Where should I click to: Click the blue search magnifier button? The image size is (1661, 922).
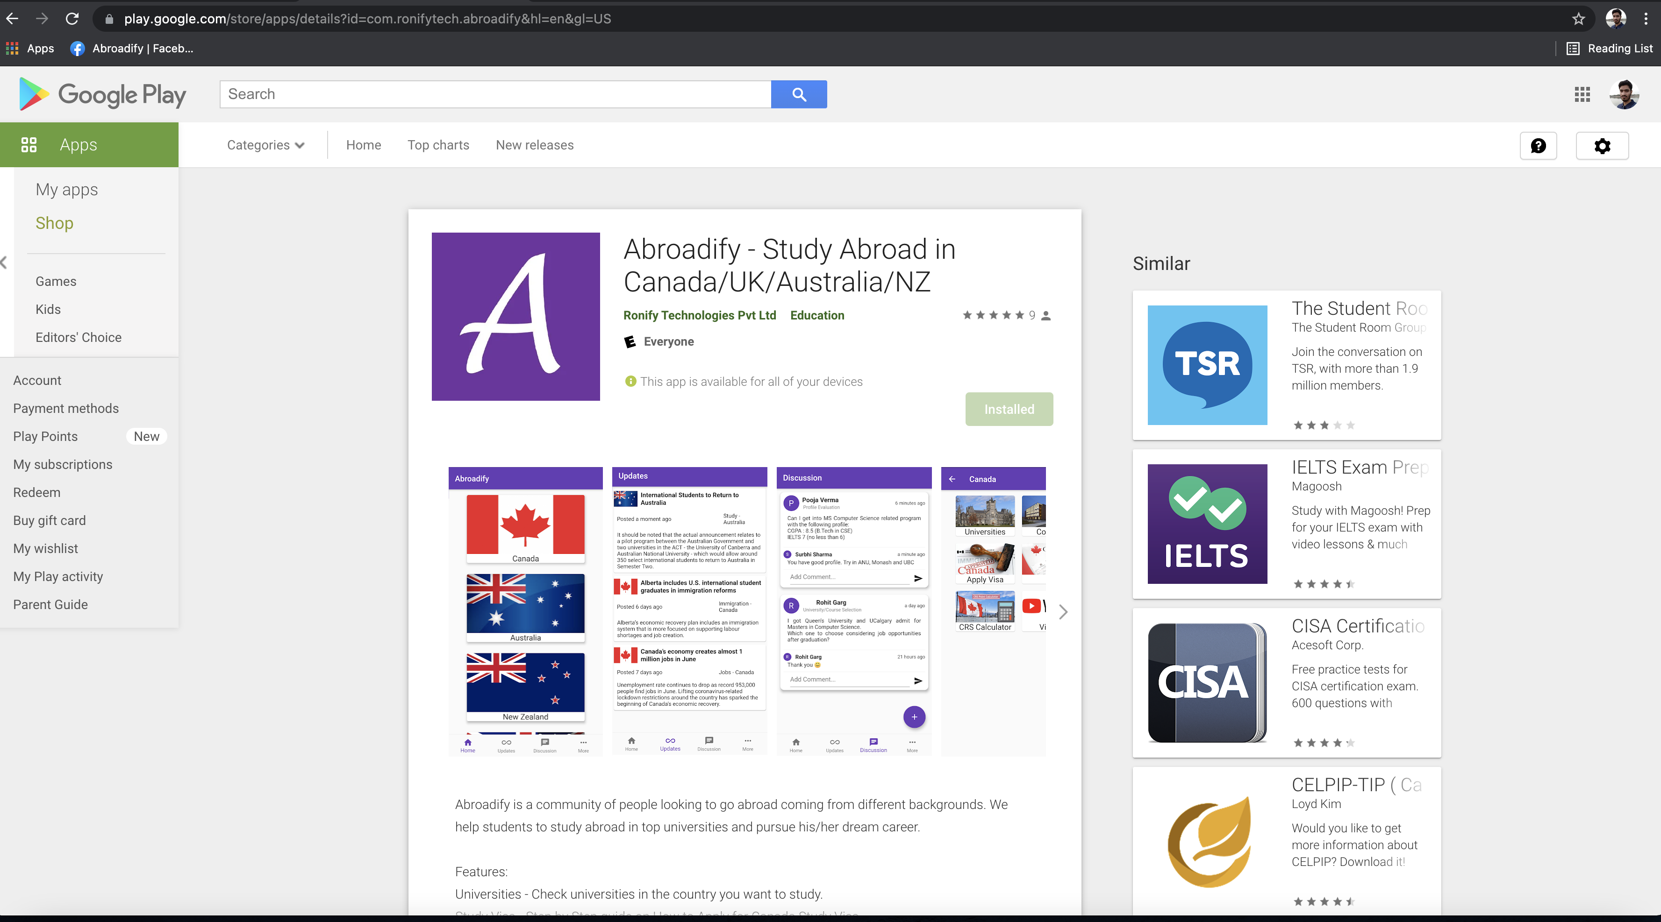coord(798,94)
